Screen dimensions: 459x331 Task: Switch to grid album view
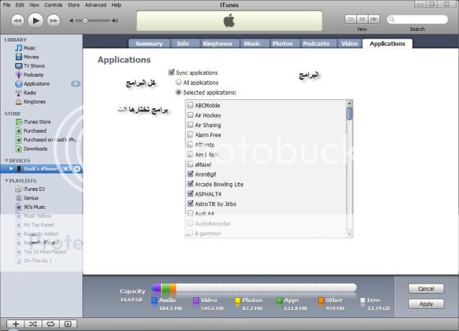point(362,19)
